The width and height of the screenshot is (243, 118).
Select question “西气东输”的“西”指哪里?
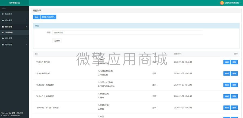pos(47,108)
